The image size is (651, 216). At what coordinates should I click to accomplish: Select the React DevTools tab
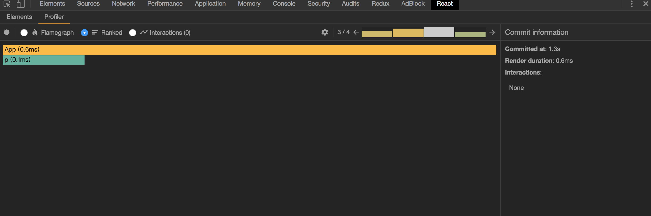coord(445,4)
